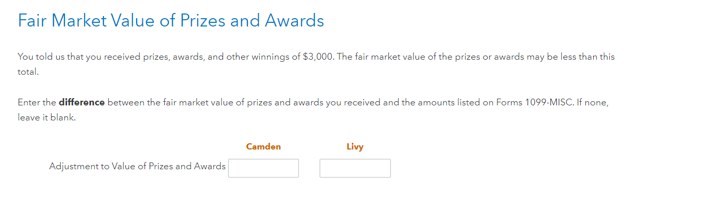722x217 pixels.
Task: Click Camden's adjustment input field
Action: click(264, 168)
